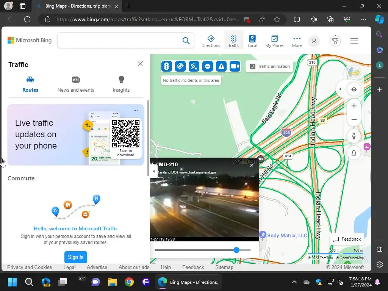Toggle traffic flow layer icon
This screenshot has height=291, width=388.
coord(167,66)
